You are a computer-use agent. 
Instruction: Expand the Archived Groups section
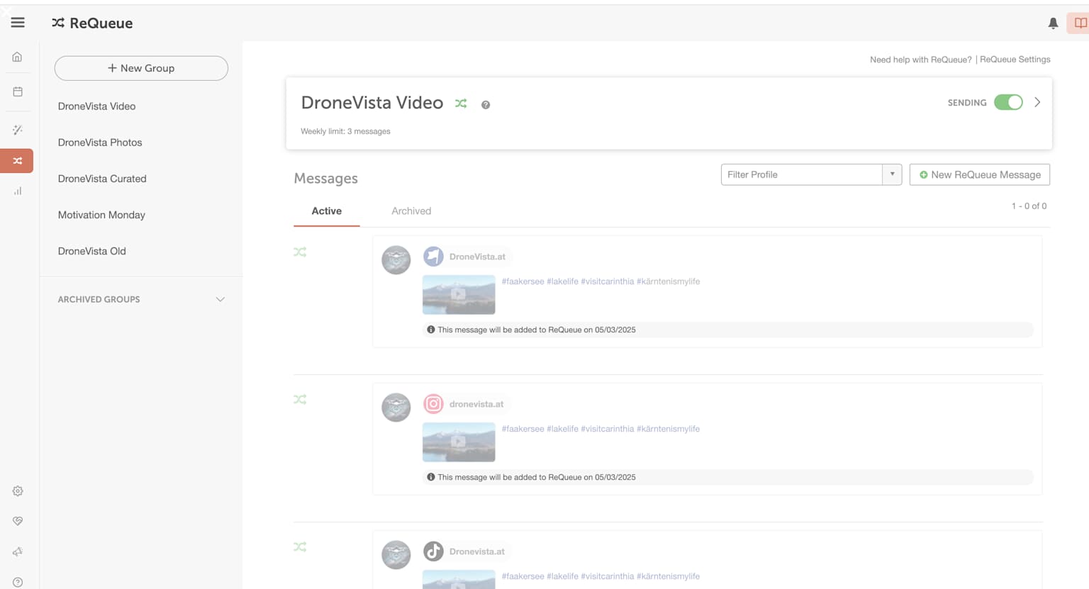click(220, 299)
